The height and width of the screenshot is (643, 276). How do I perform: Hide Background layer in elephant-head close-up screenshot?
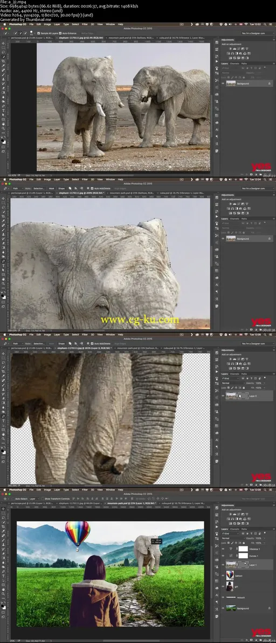tap(223, 238)
